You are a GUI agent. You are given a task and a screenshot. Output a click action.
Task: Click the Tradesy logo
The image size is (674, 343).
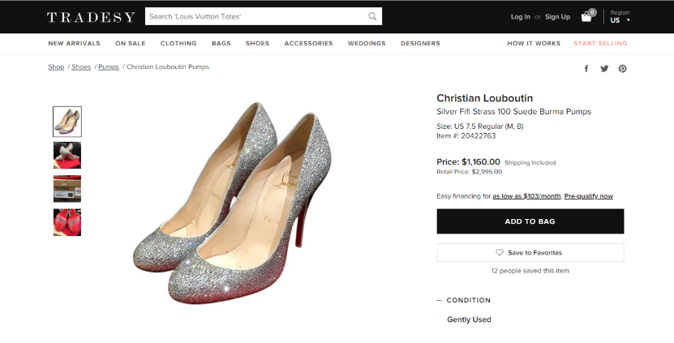pyautogui.click(x=91, y=17)
